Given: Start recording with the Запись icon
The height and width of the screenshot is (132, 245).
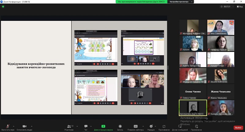Looking at the screenshot, I should [120, 127].
